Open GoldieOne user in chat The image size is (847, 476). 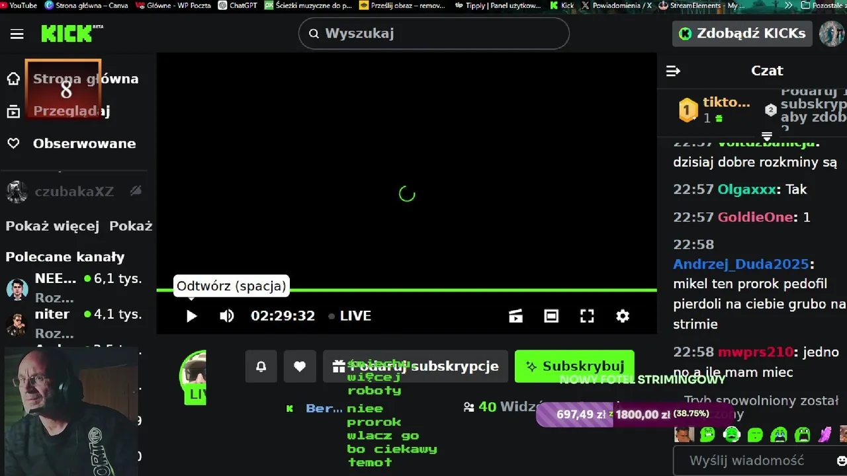point(755,217)
